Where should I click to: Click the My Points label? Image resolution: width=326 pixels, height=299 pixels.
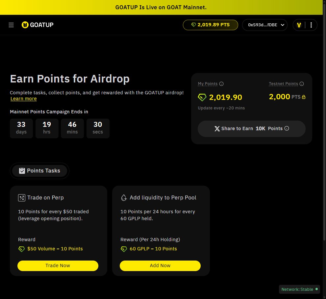pyautogui.click(x=208, y=84)
